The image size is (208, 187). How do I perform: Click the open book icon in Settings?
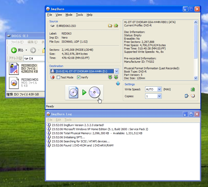[x=193, y=96]
